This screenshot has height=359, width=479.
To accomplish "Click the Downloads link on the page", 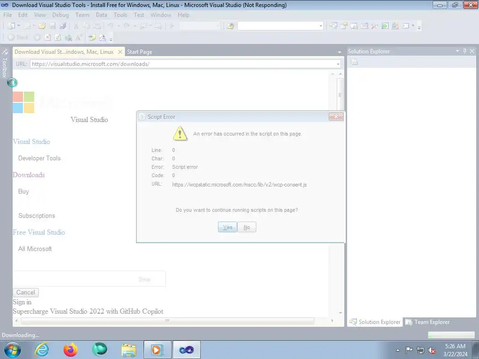I will pos(29,175).
